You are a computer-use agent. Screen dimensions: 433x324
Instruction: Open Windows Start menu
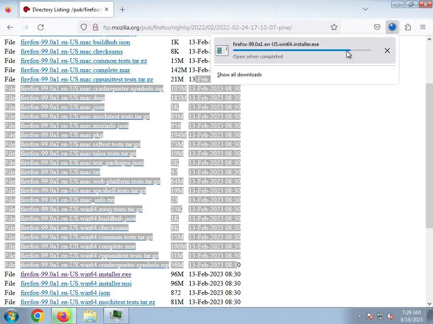11,316
